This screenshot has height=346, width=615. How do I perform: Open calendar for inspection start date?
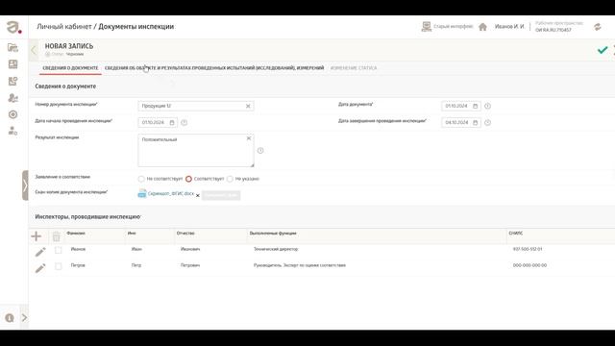172,122
